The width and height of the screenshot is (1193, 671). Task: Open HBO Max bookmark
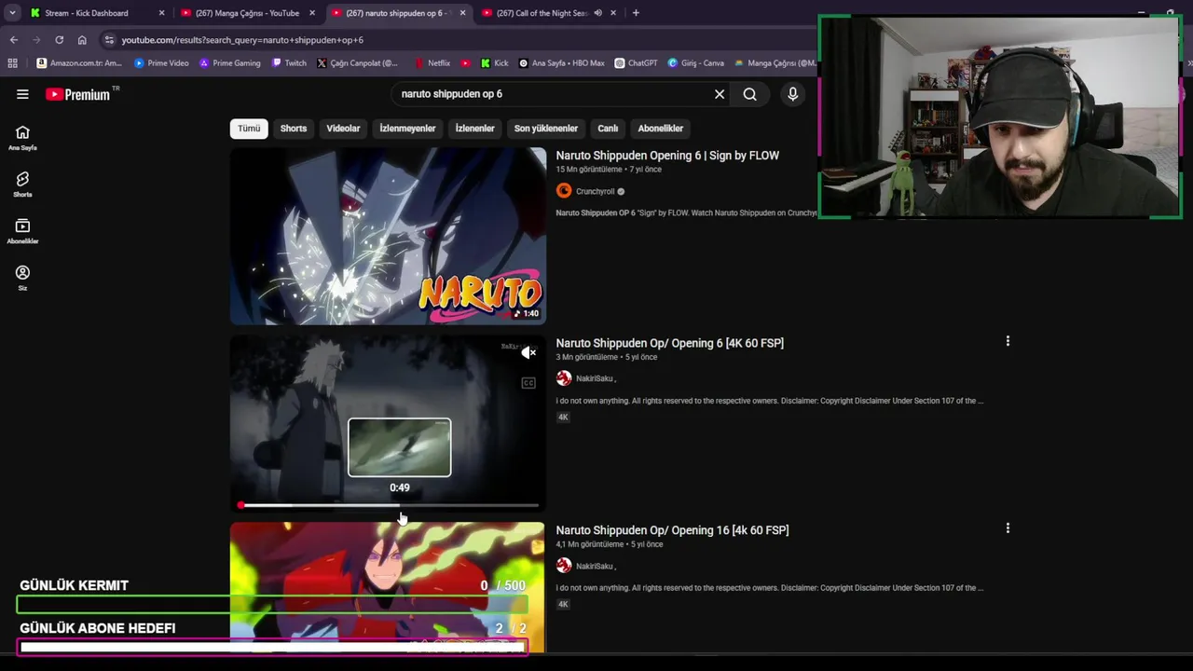[x=561, y=63]
